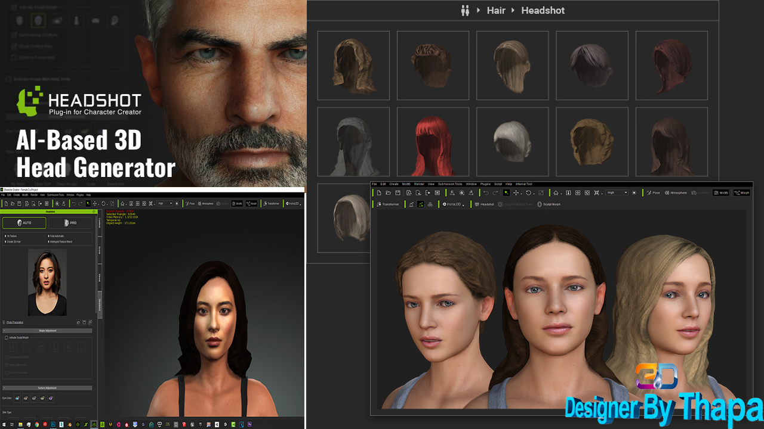Enable Activate Sculpt Morph checkbox
This screenshot has width=764, height=429.
pos(6,338)
